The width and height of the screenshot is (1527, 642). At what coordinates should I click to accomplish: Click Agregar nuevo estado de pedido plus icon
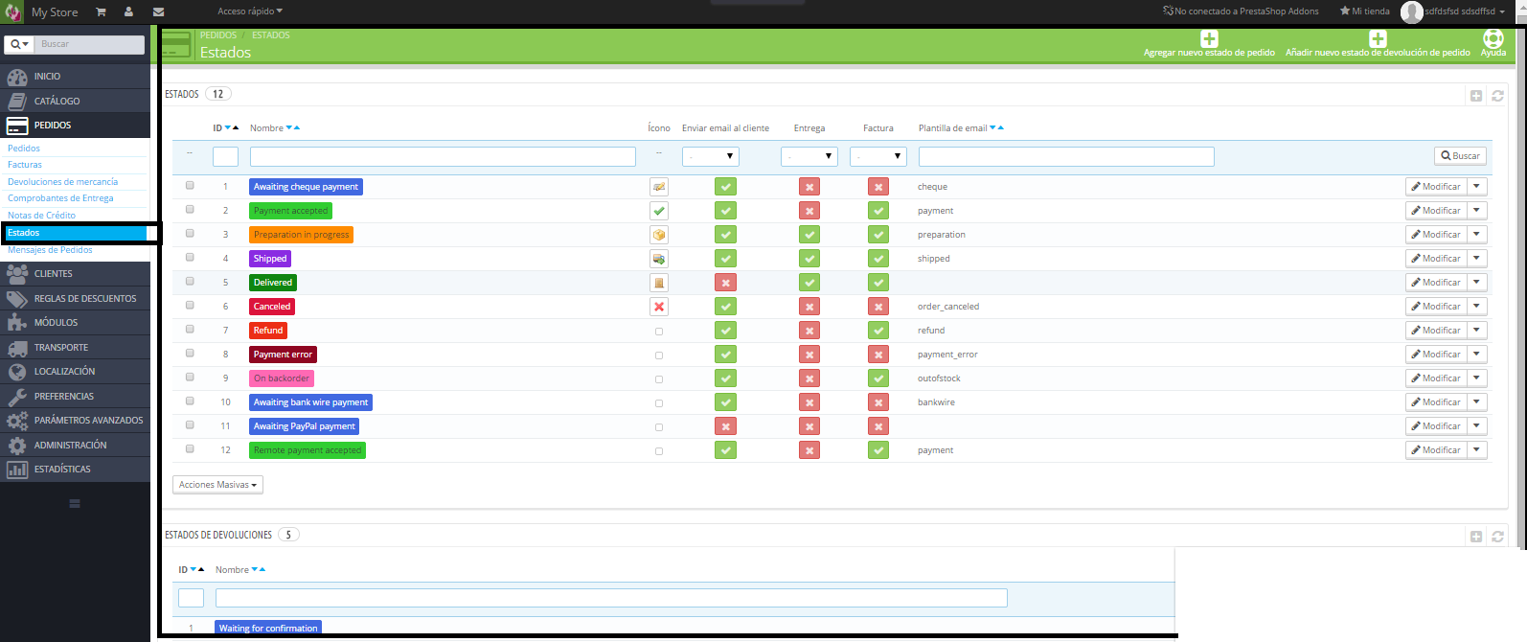click(1209, 39)
